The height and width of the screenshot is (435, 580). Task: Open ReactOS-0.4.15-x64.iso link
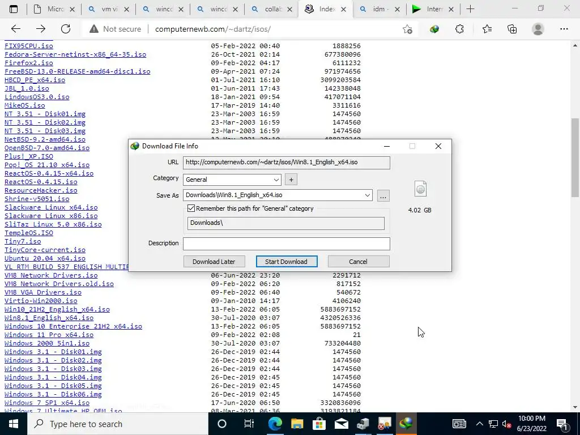tap(49, 173)
